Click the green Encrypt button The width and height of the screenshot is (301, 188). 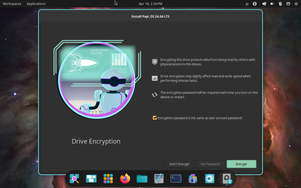[x=241, y=164]
